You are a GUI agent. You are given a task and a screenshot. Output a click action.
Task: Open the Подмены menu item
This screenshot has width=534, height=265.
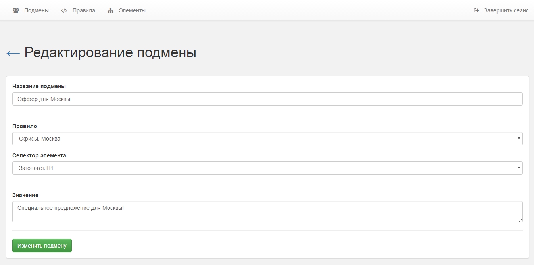point(36,10)
